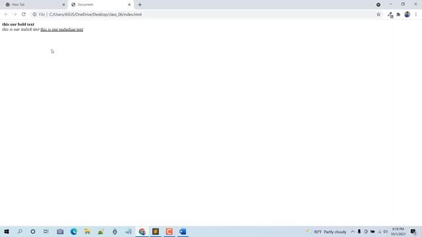Click the italic text 'this is our italick text'

[20, 29]
